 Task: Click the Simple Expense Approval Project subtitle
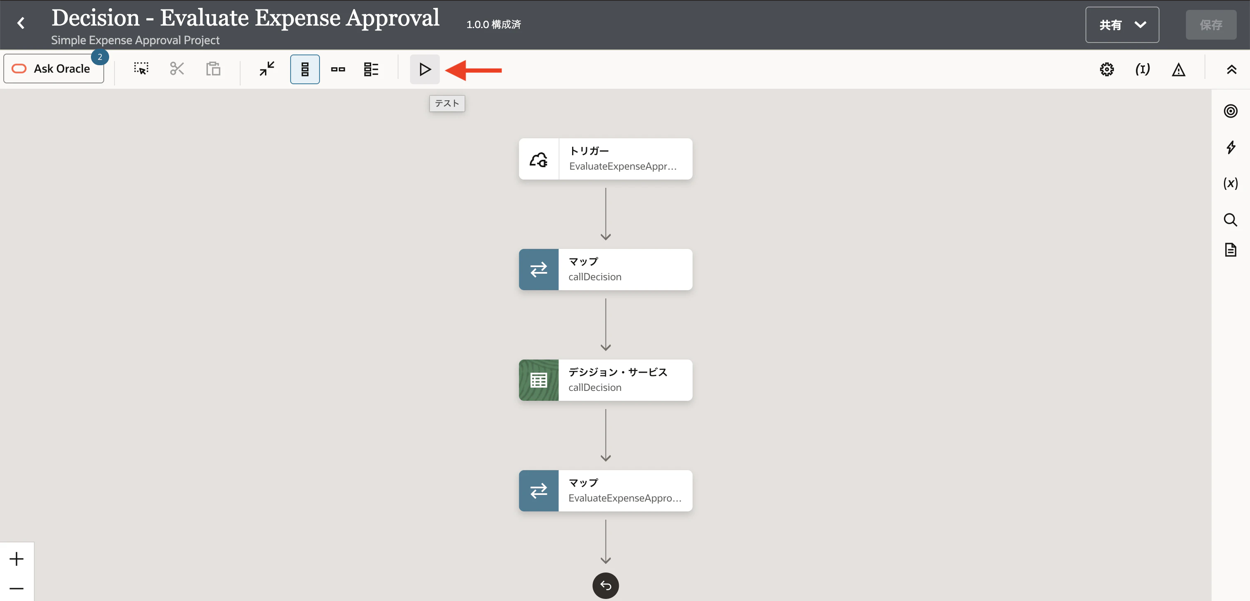pyautogui.click(x=136, y=40)
